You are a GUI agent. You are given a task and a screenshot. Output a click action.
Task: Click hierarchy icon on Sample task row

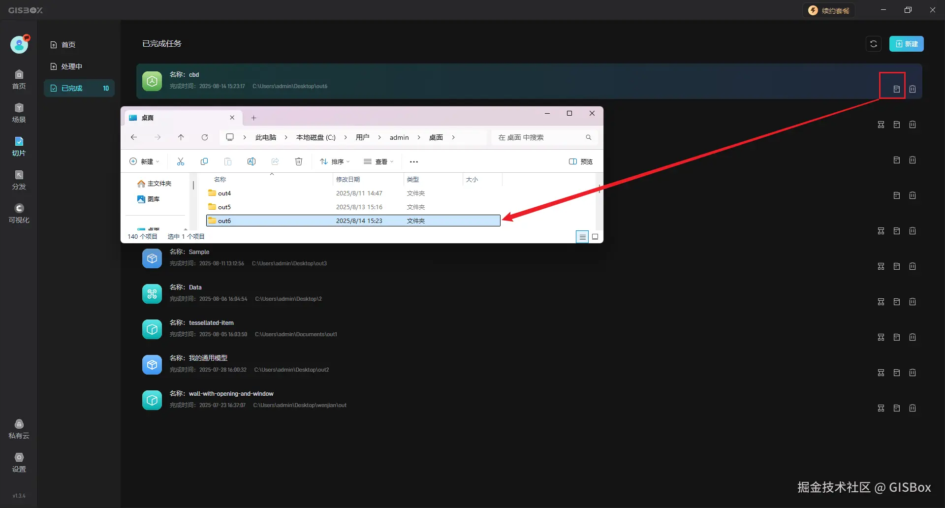coord(881,266)
